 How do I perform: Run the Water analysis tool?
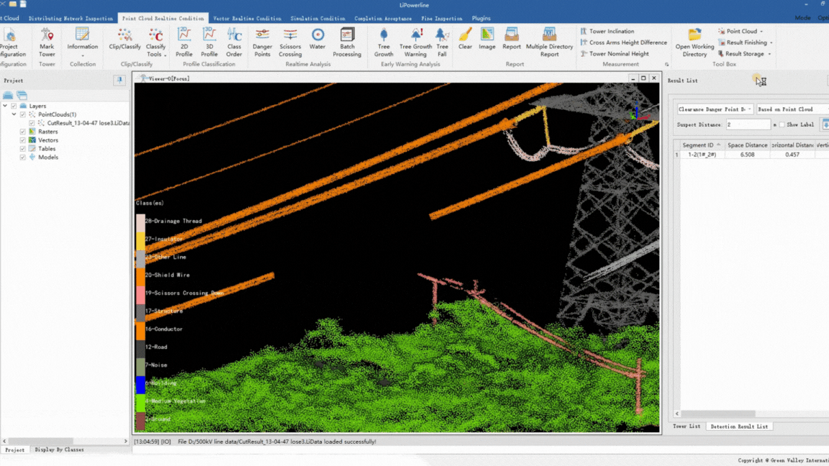pyautogui.click(x=317, y=40)
